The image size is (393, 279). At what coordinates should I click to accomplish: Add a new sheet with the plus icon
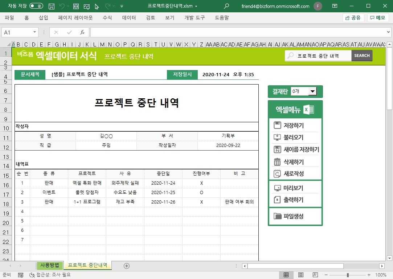point(127,266)
